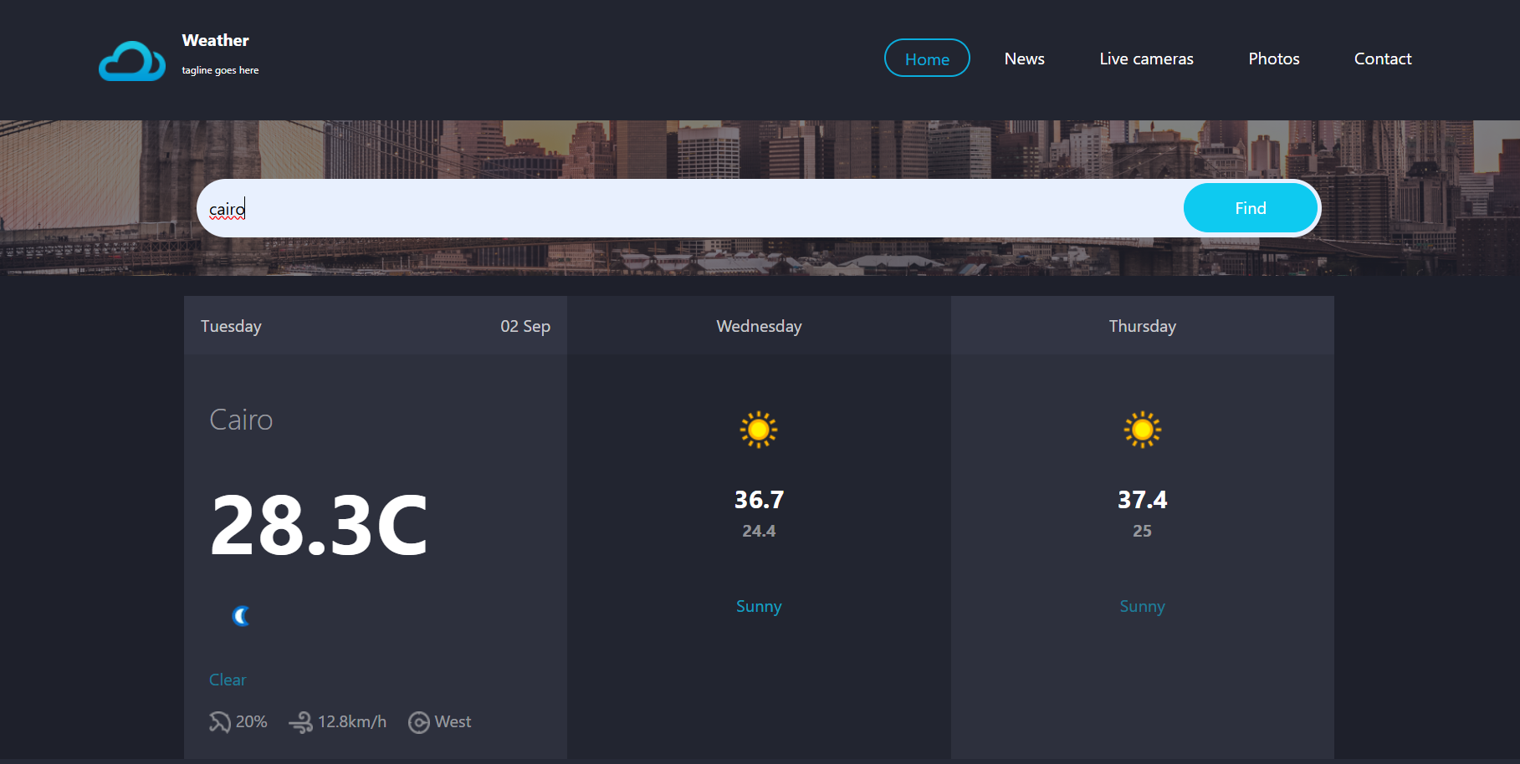This screenshot has width=1520, height=764.
Task: Click the wind direction icon beside West
Action: point(418,721)
